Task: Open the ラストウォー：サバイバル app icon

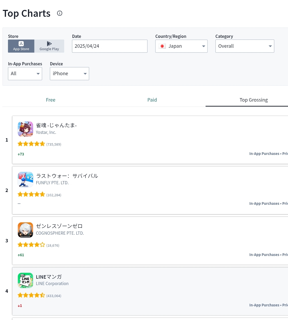Action: [25, 179]
